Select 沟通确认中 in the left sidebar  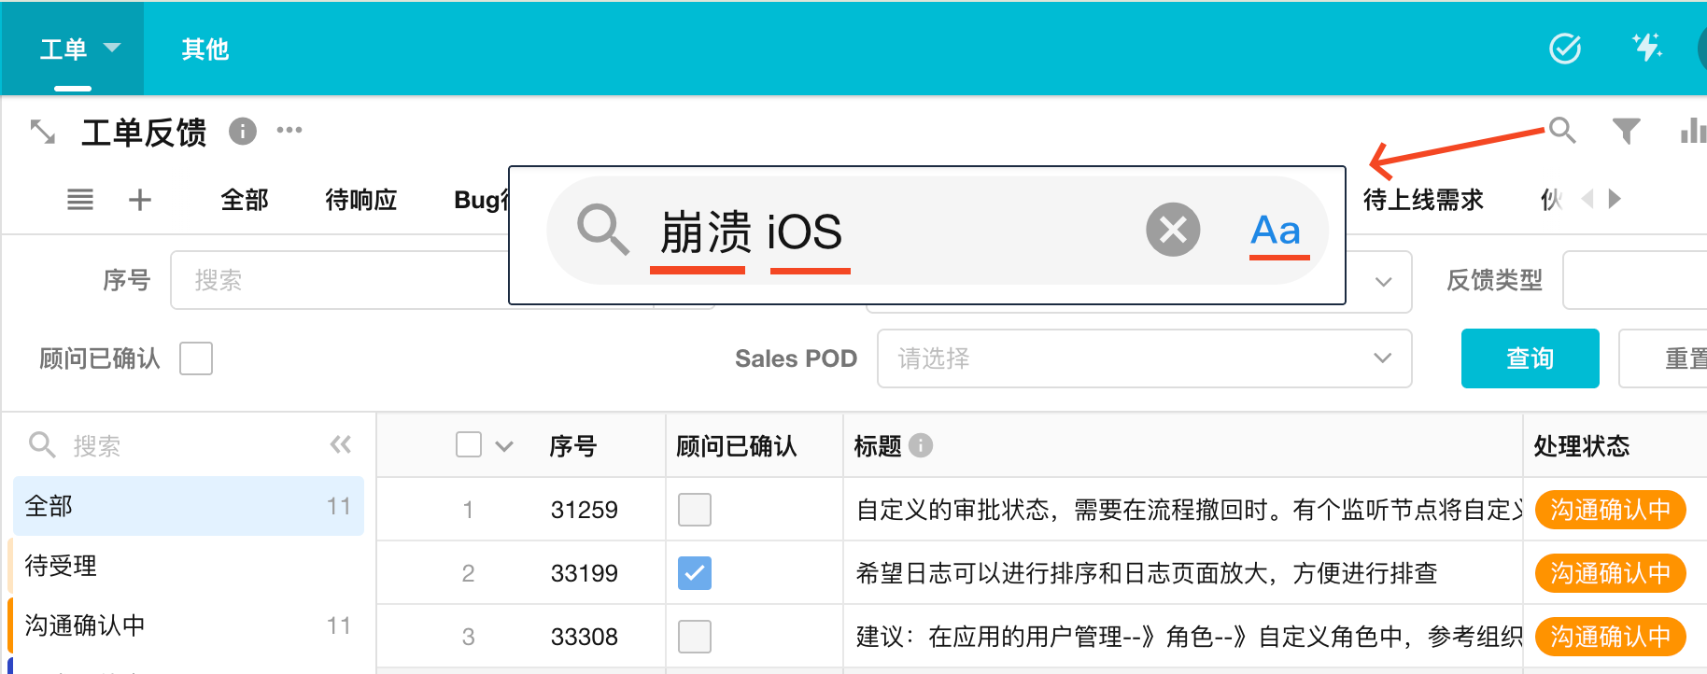pos(84,625)
